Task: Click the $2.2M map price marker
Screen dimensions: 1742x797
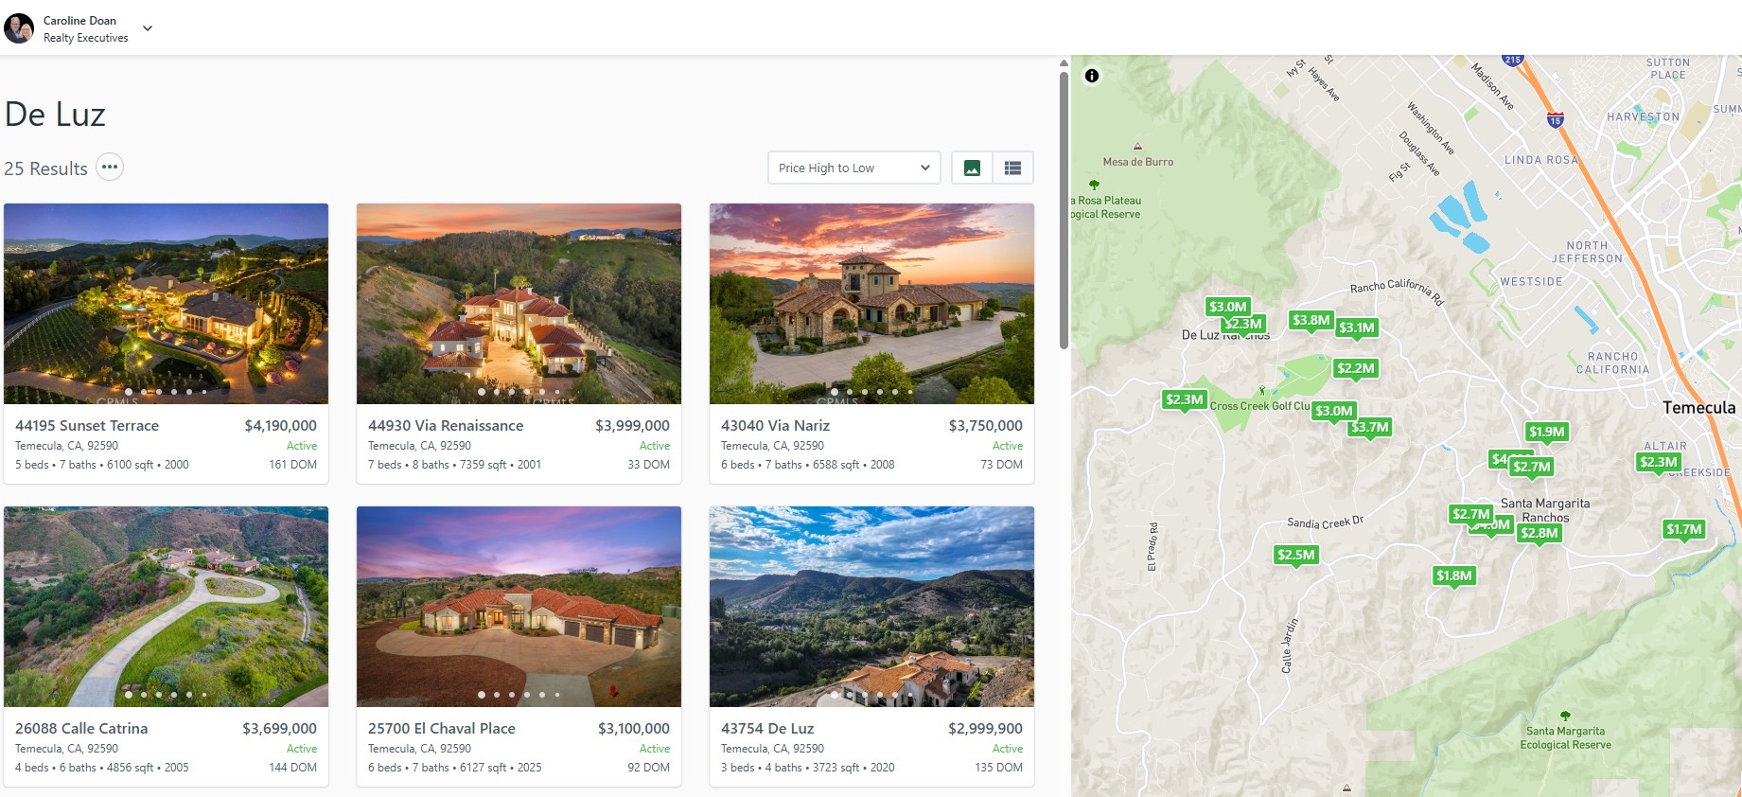Action: coord(1355,368)
